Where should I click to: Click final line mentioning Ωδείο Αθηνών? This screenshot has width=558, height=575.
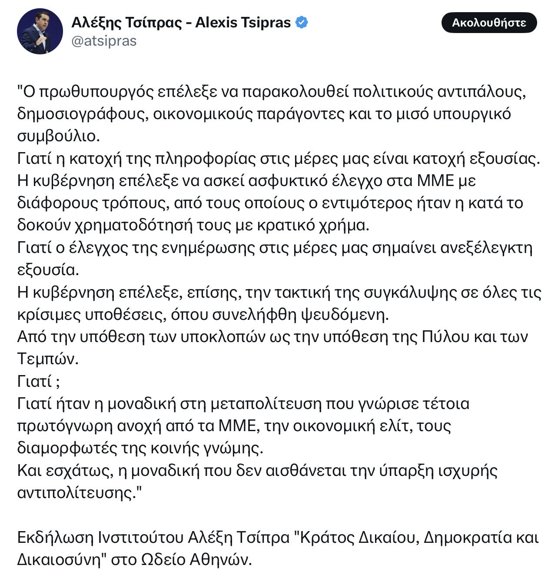135,560
